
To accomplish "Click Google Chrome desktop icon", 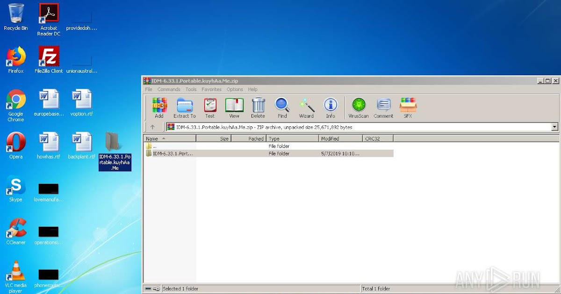I will tap(16, 105).
